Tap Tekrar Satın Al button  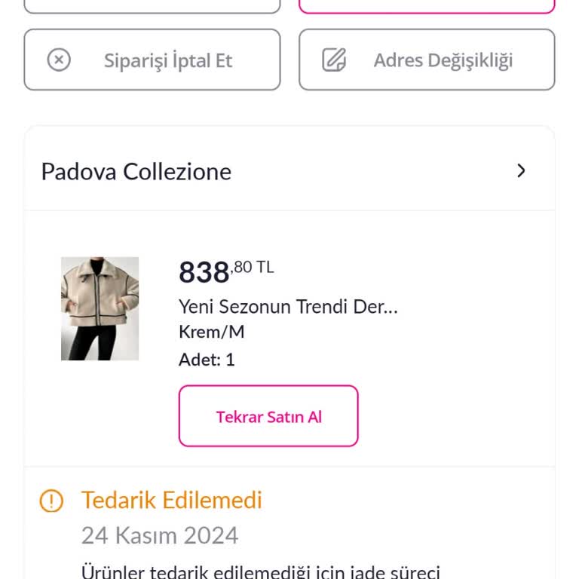(x=268, y=416)
